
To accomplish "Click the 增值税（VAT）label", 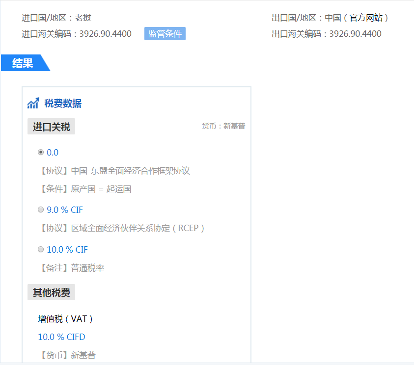I will click(65, 319).
